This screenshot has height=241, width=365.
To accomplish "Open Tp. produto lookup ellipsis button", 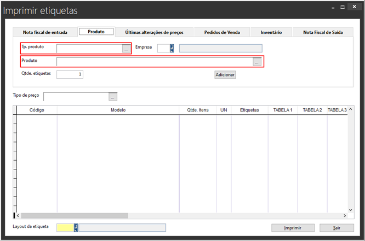I will [x=126, y=49].
